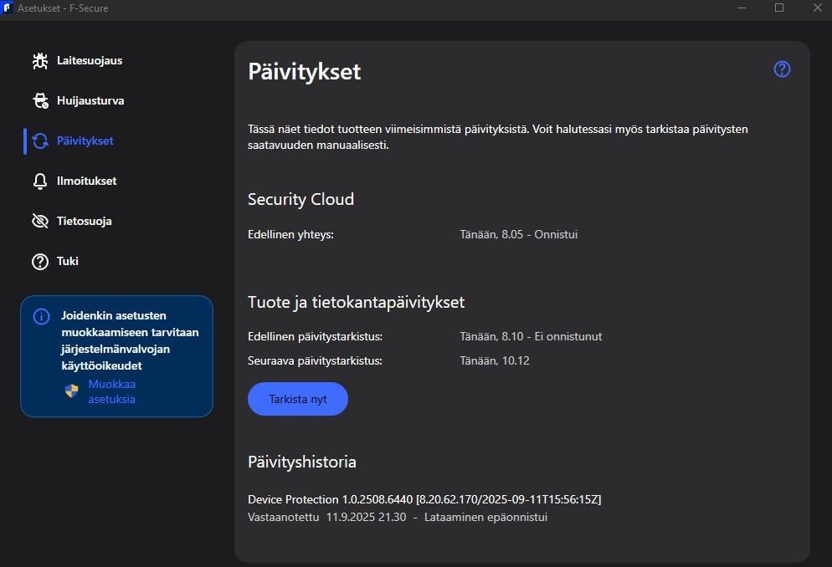Minimize the Asetukset window

742,8
